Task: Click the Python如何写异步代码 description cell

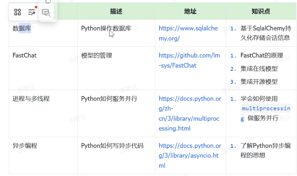Action: click(112, 146)
